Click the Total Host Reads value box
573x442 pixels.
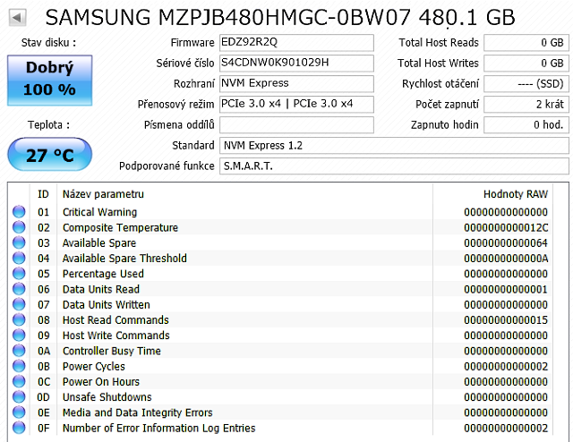pos(526,43)
